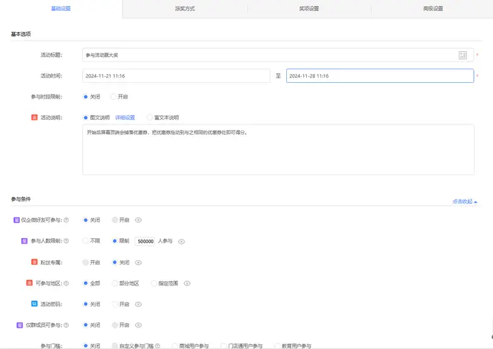The width and height of the screenshot is (493, 349).
Task: Toggle the eye icon on the 参与人数限制 row
Action: click(x=181, y=242)
